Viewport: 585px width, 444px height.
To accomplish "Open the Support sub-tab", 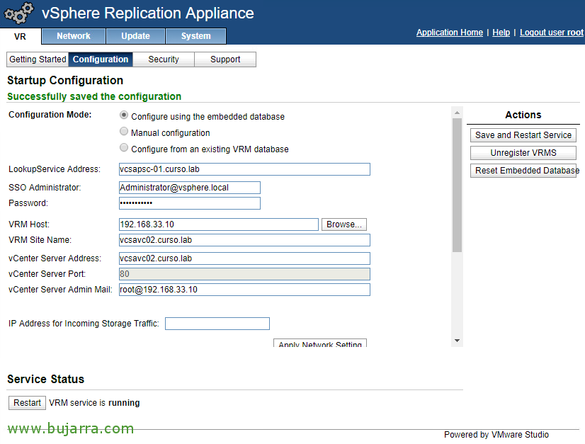I will (x=225, y=59).
